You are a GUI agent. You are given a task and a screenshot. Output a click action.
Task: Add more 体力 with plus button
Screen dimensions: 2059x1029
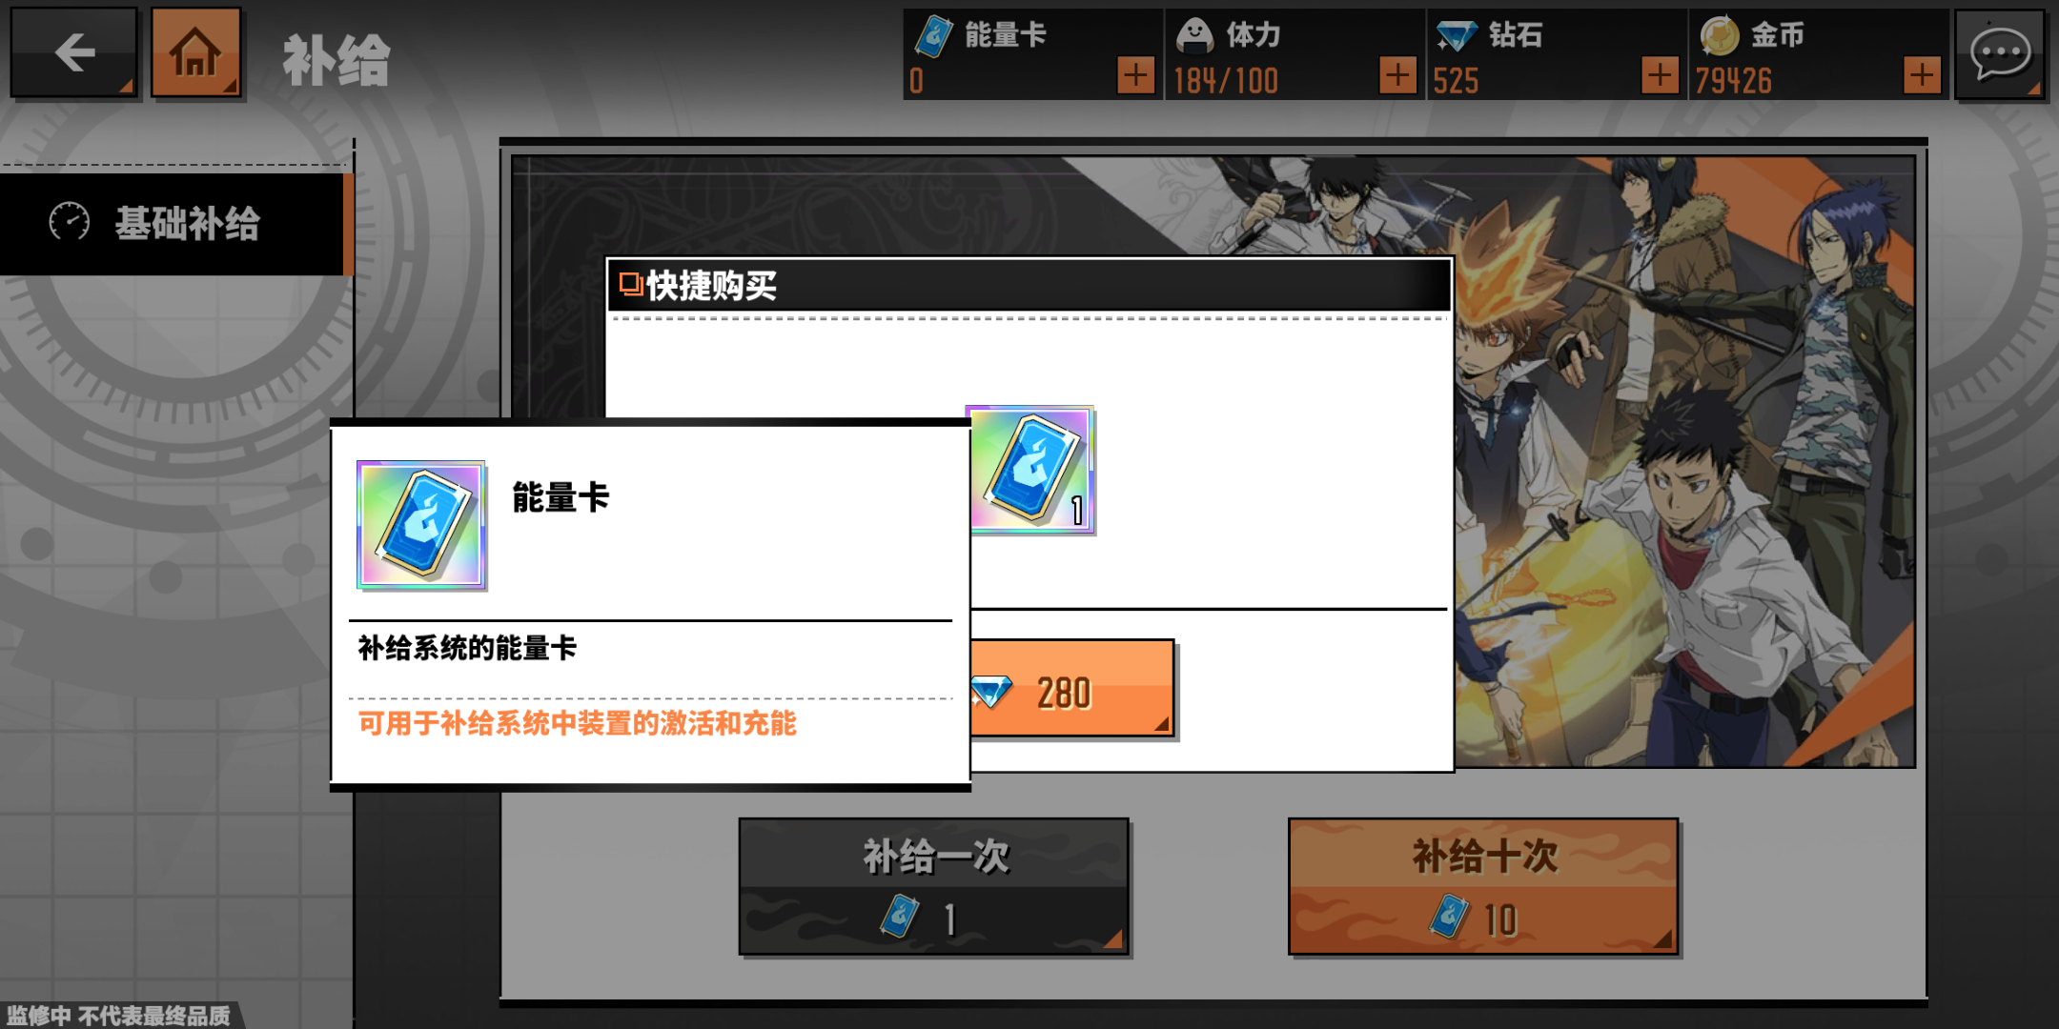(x=1397, y=74)
